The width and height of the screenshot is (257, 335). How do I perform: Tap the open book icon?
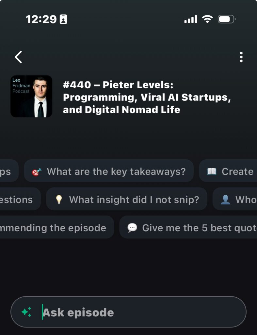(x=212, y=171)
